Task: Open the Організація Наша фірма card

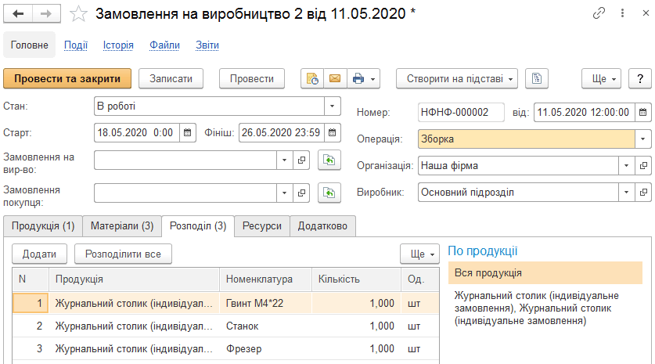Action: tap(643, 166)
